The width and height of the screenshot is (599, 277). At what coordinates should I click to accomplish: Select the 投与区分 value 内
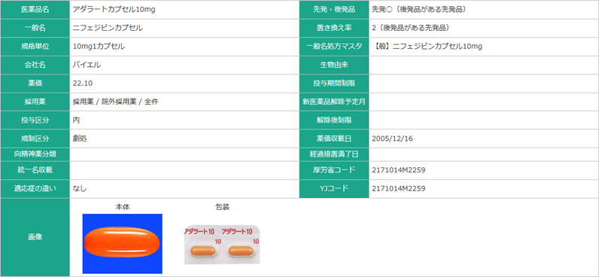click(x=77, y=120)
